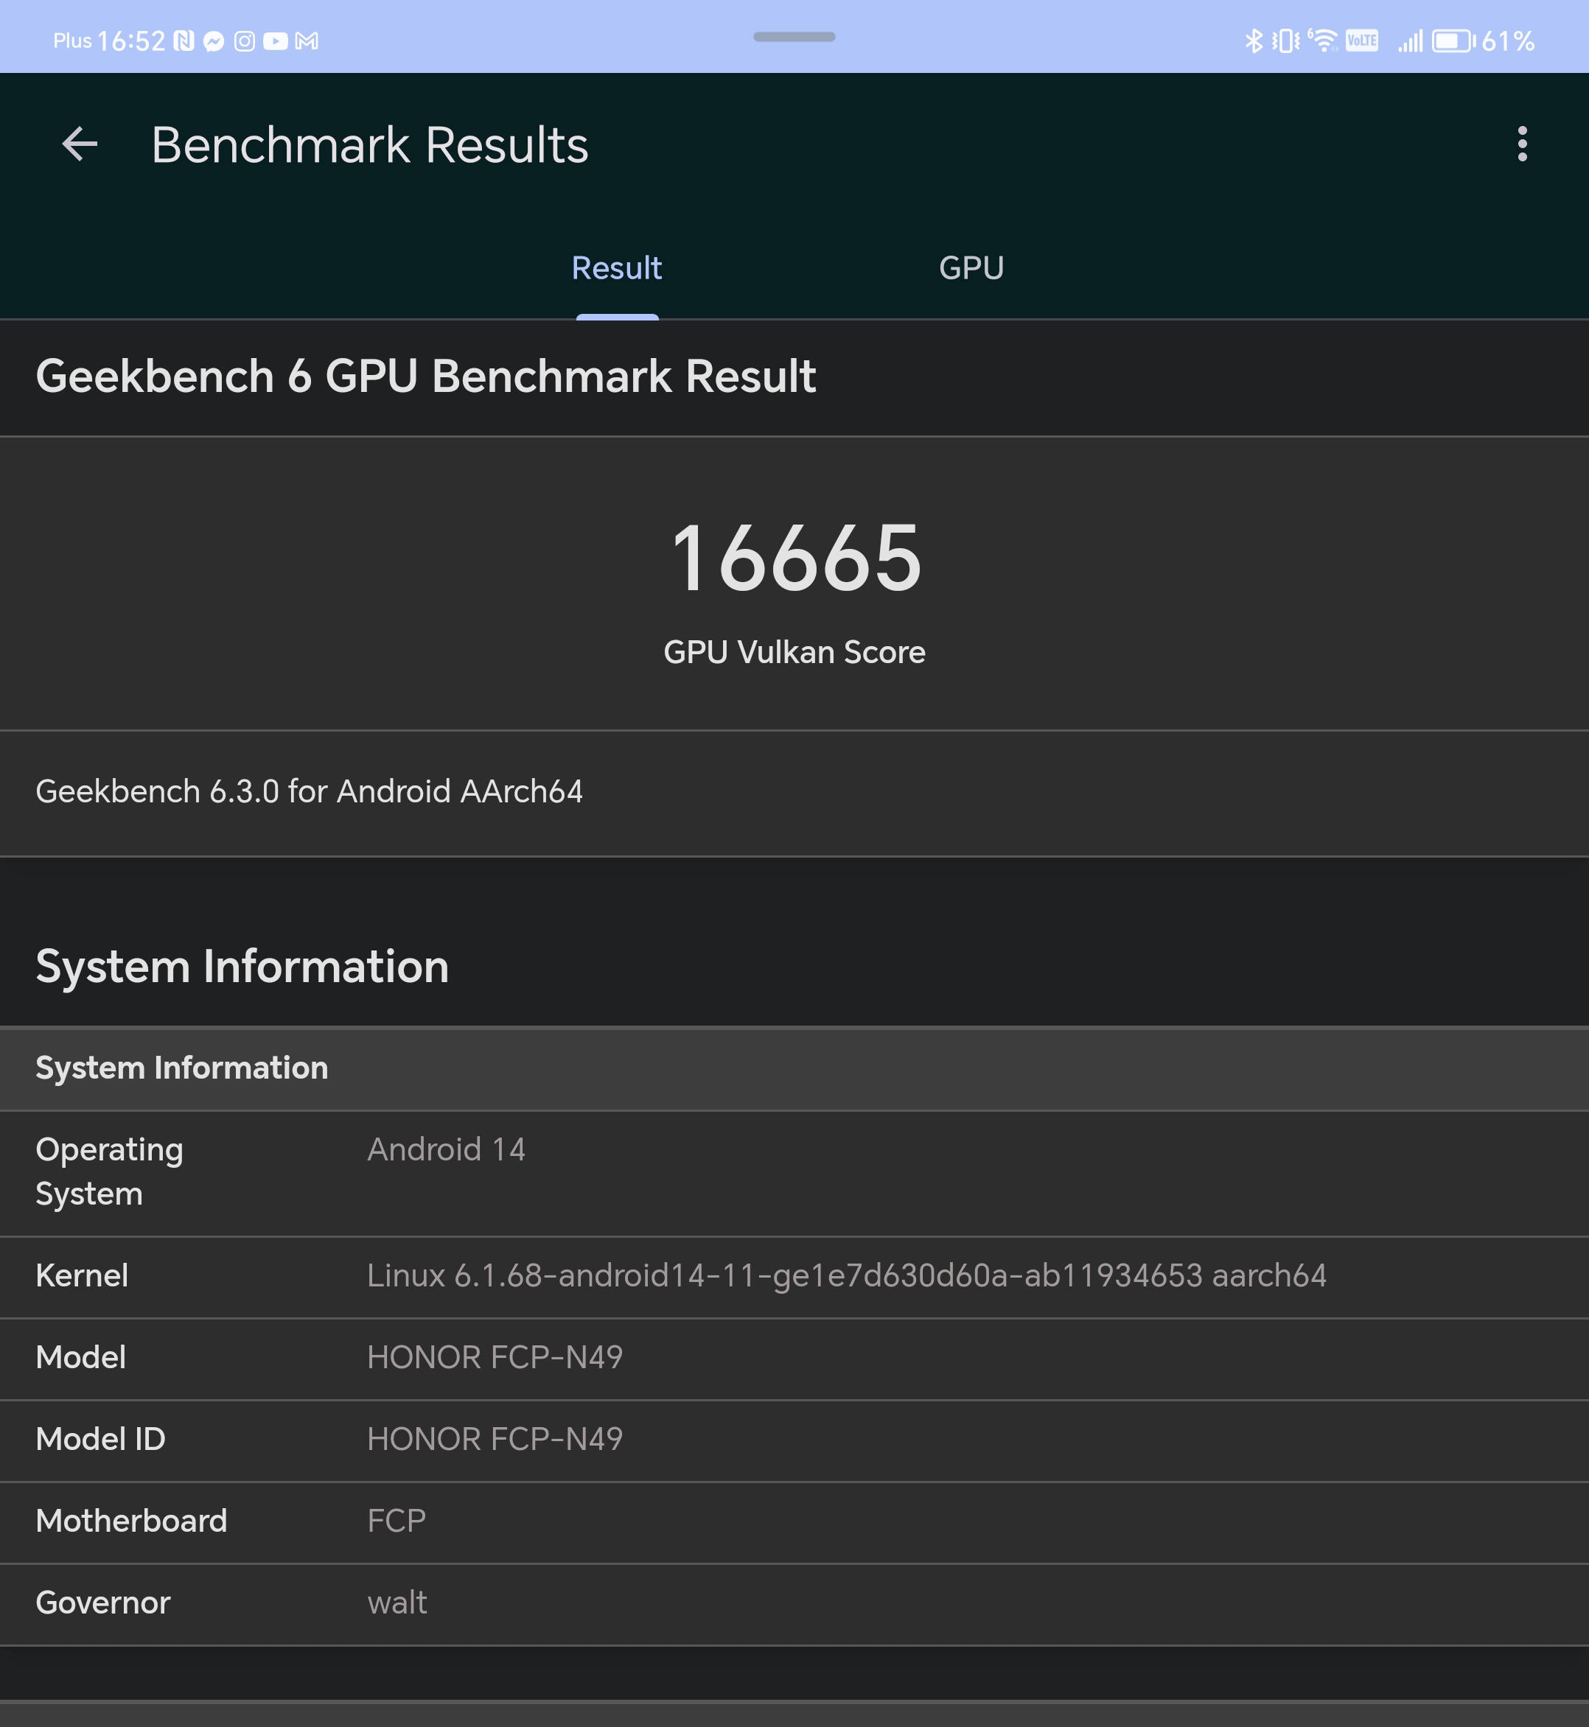Image resolution: width=1589 pixels, height=1727 pixels.
Task: Tap the Messenger notification icon
Action: (x=214, y=41)
